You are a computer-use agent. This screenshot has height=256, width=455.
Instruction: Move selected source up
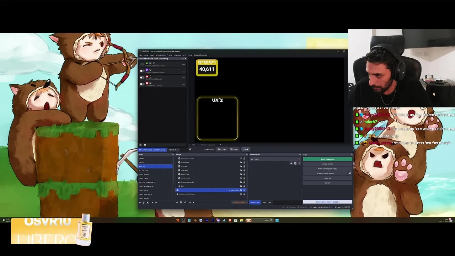(190, 202)
